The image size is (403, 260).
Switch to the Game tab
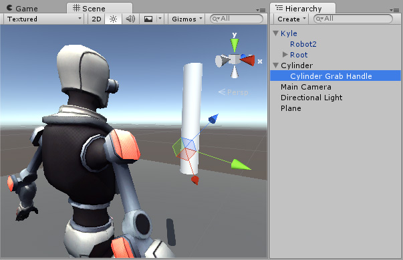22,9
